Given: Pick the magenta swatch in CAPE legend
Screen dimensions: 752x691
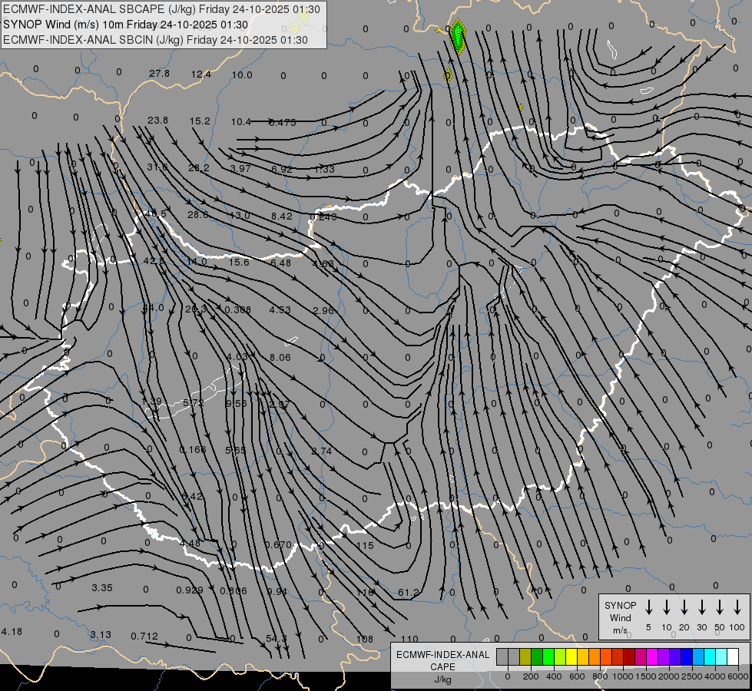Looking at the screenshot, I should [x=652, y=656].
